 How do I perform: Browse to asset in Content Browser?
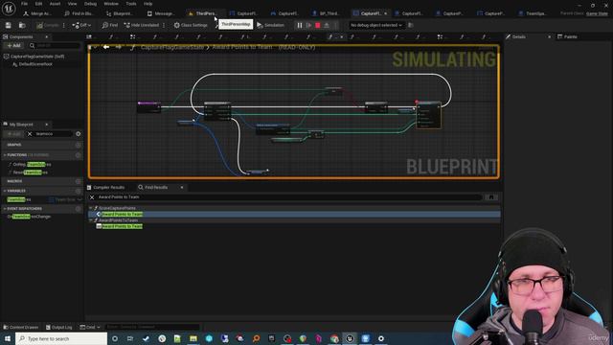[x=22, y=25]
